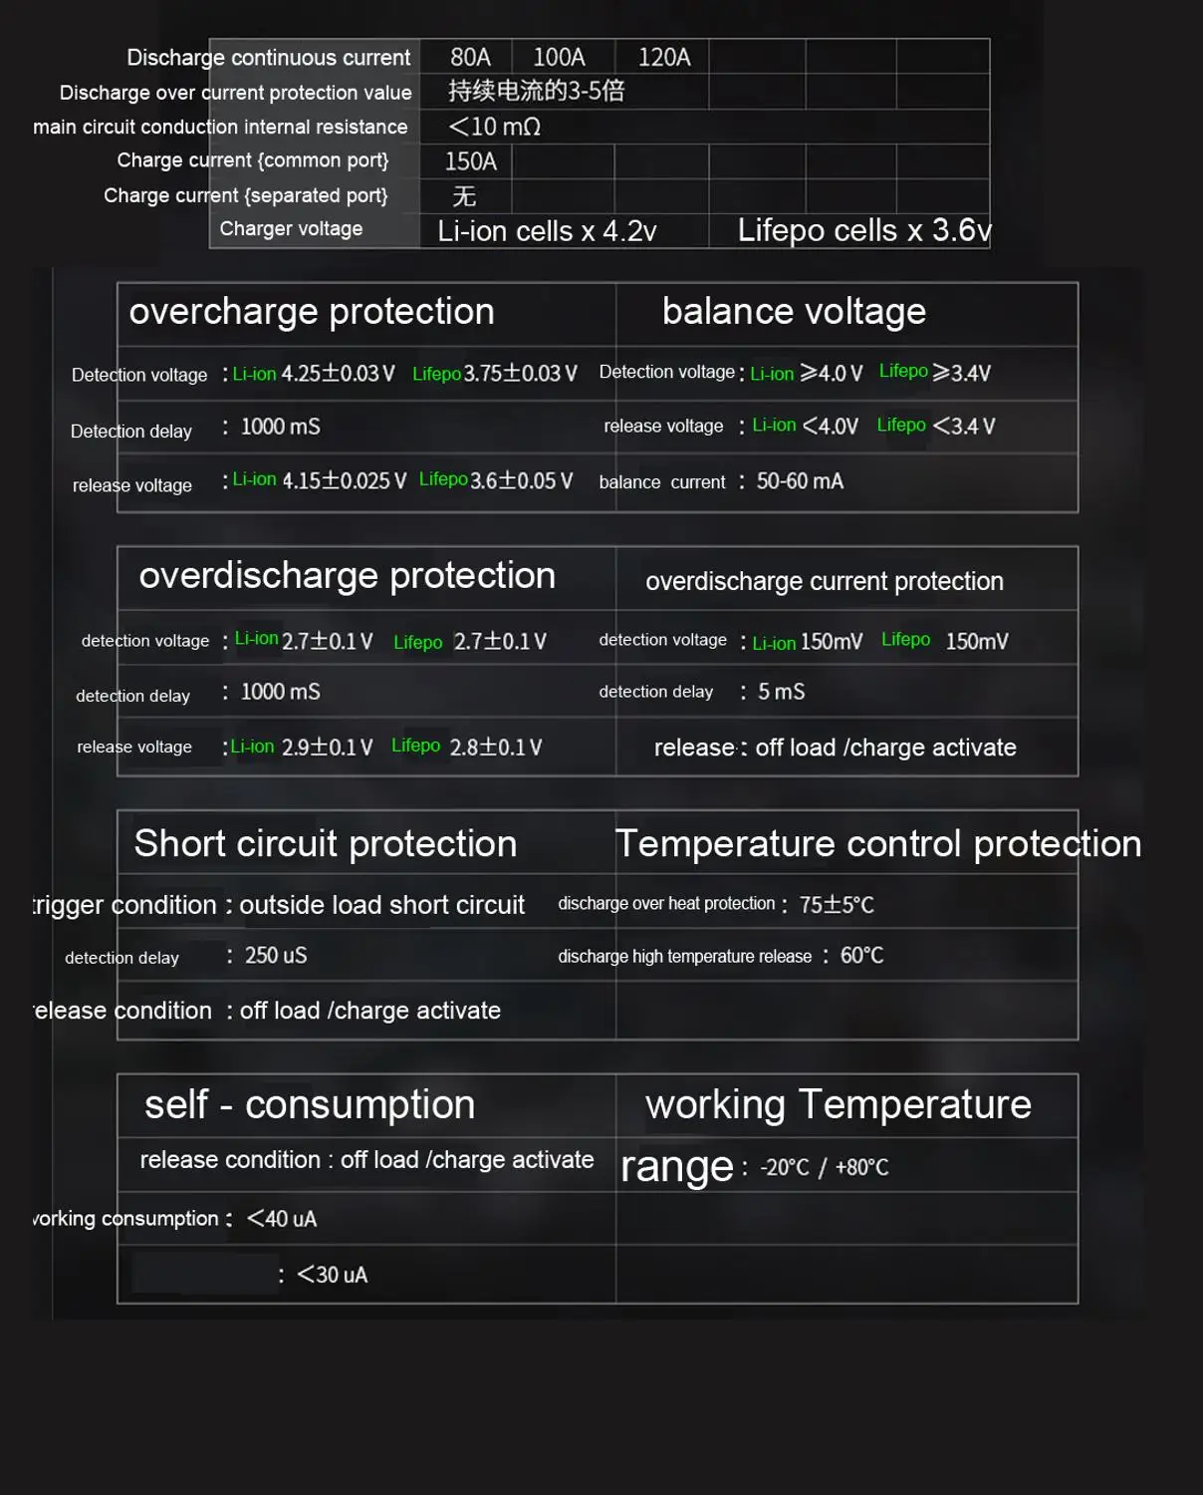Click the "Short circuit protection" heading
1203x1495 pixels.
click(x=326, y=844)
